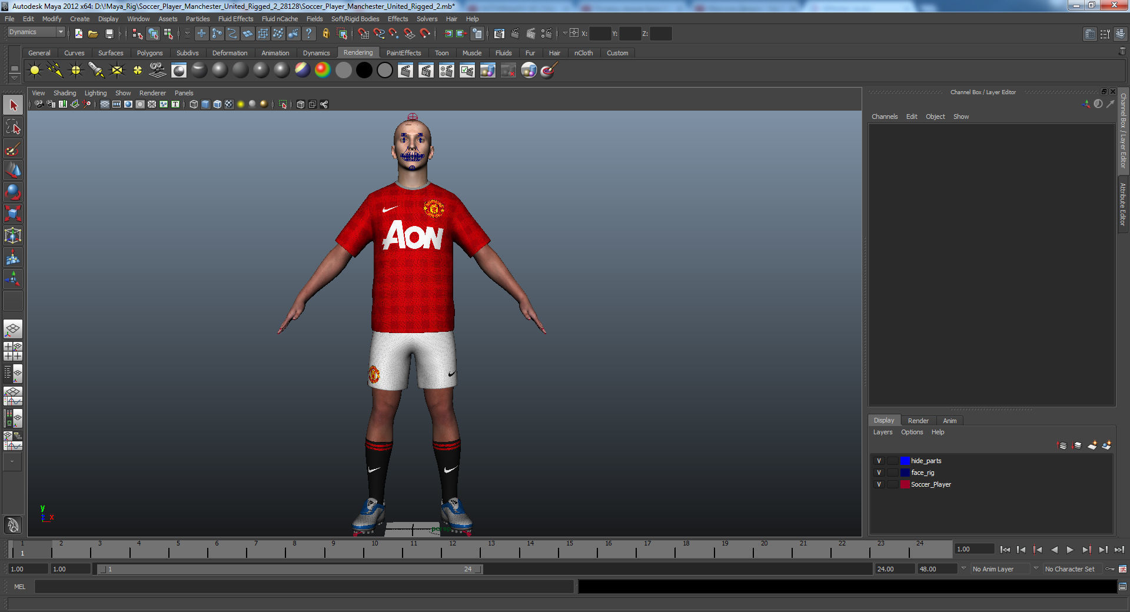The width and height of the screenshot is (1130, 612).
Task: Open the Channels menu in Channel Box
Action: tap(885, 117)
